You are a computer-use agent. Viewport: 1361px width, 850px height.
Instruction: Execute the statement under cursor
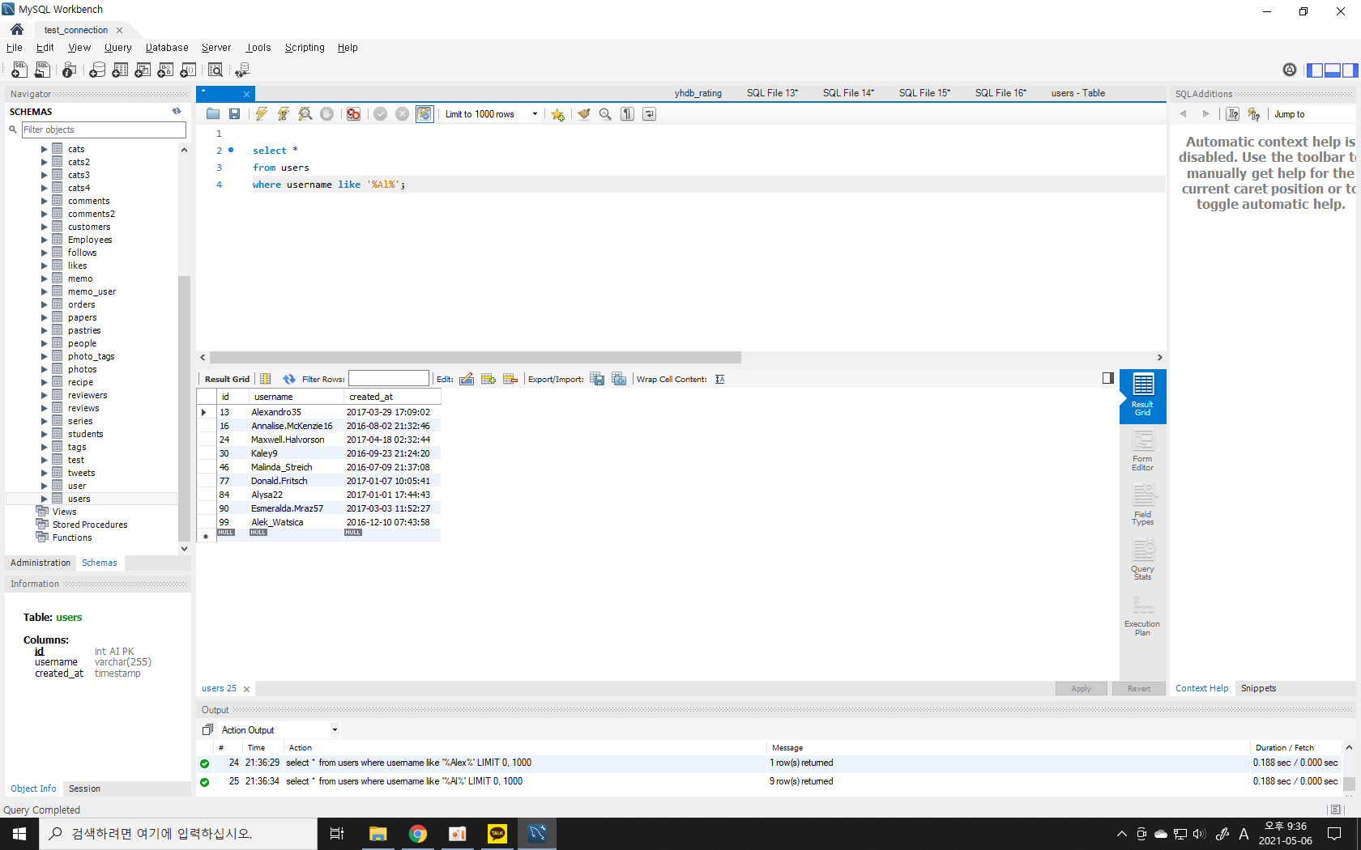click(284, 114)
